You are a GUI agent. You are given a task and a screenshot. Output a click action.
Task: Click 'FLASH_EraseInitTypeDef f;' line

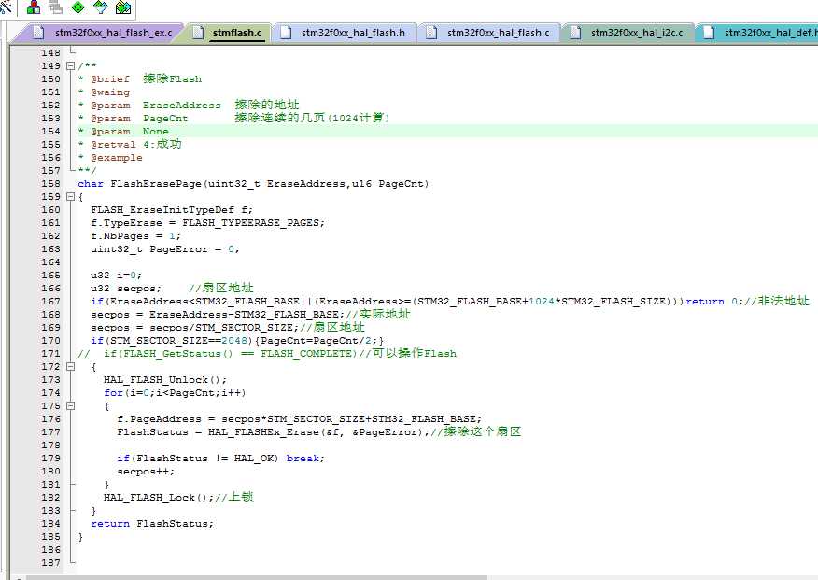(172, 210)
